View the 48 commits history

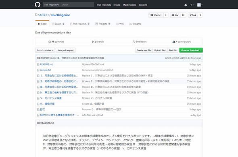(x=56, y=42)
